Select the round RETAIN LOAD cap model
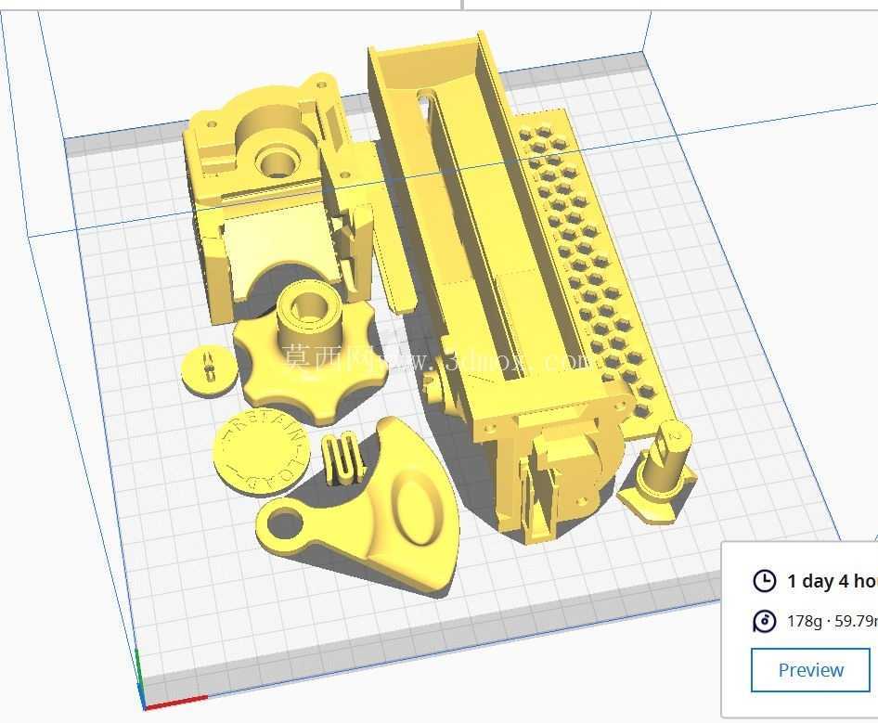 click(x=261, y=453)
